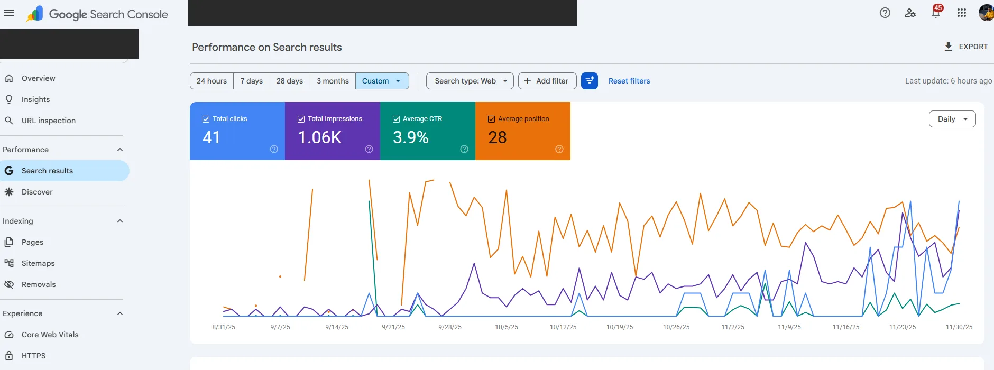
Task: Toggle the Average CTR checkbox
Action: [x=396, y=119]
